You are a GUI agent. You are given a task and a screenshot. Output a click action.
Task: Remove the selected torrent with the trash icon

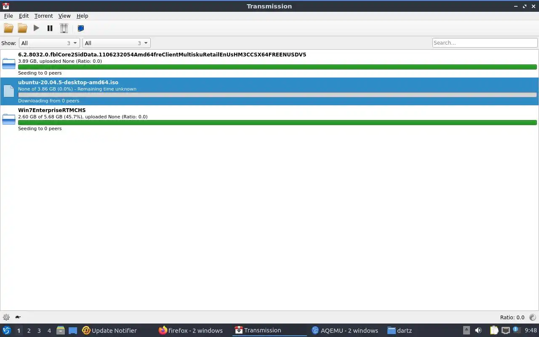[x=64, y=28]
